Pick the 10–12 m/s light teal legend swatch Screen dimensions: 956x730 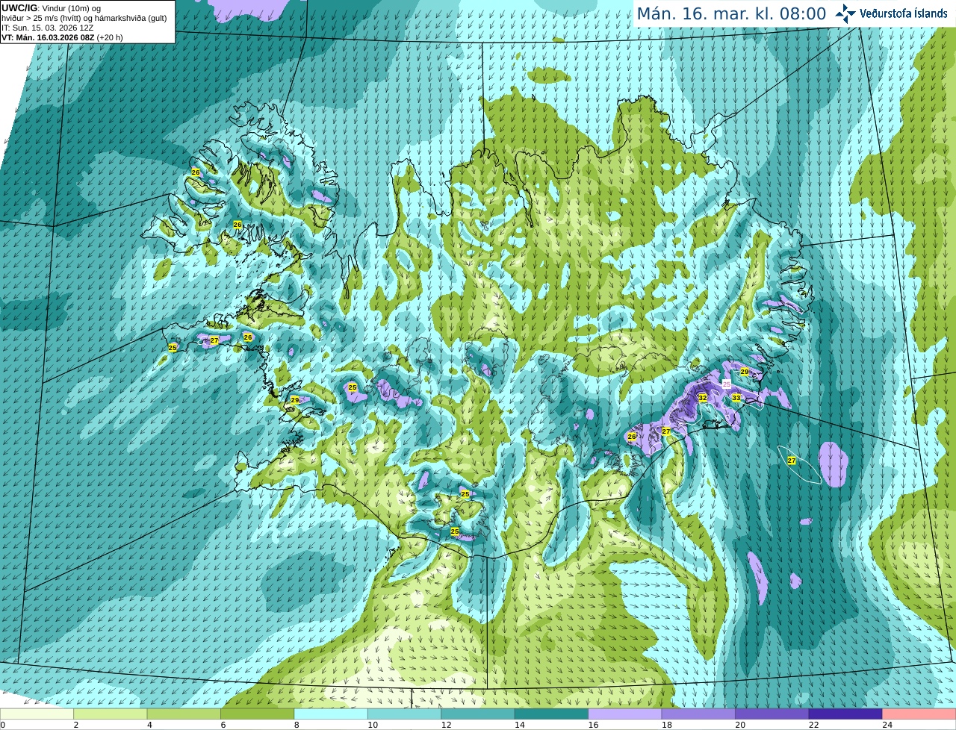(405, 714)
